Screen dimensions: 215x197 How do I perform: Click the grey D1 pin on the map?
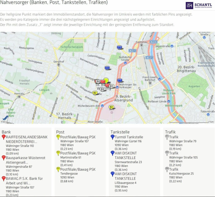pyautogui.click(x=111, y=86)
